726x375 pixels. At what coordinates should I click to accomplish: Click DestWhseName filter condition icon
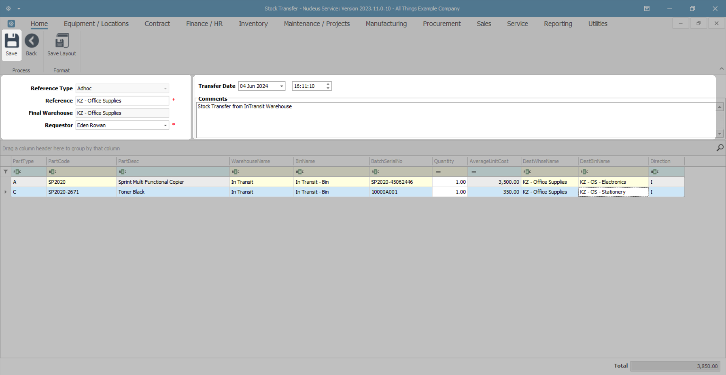[527, 172]
